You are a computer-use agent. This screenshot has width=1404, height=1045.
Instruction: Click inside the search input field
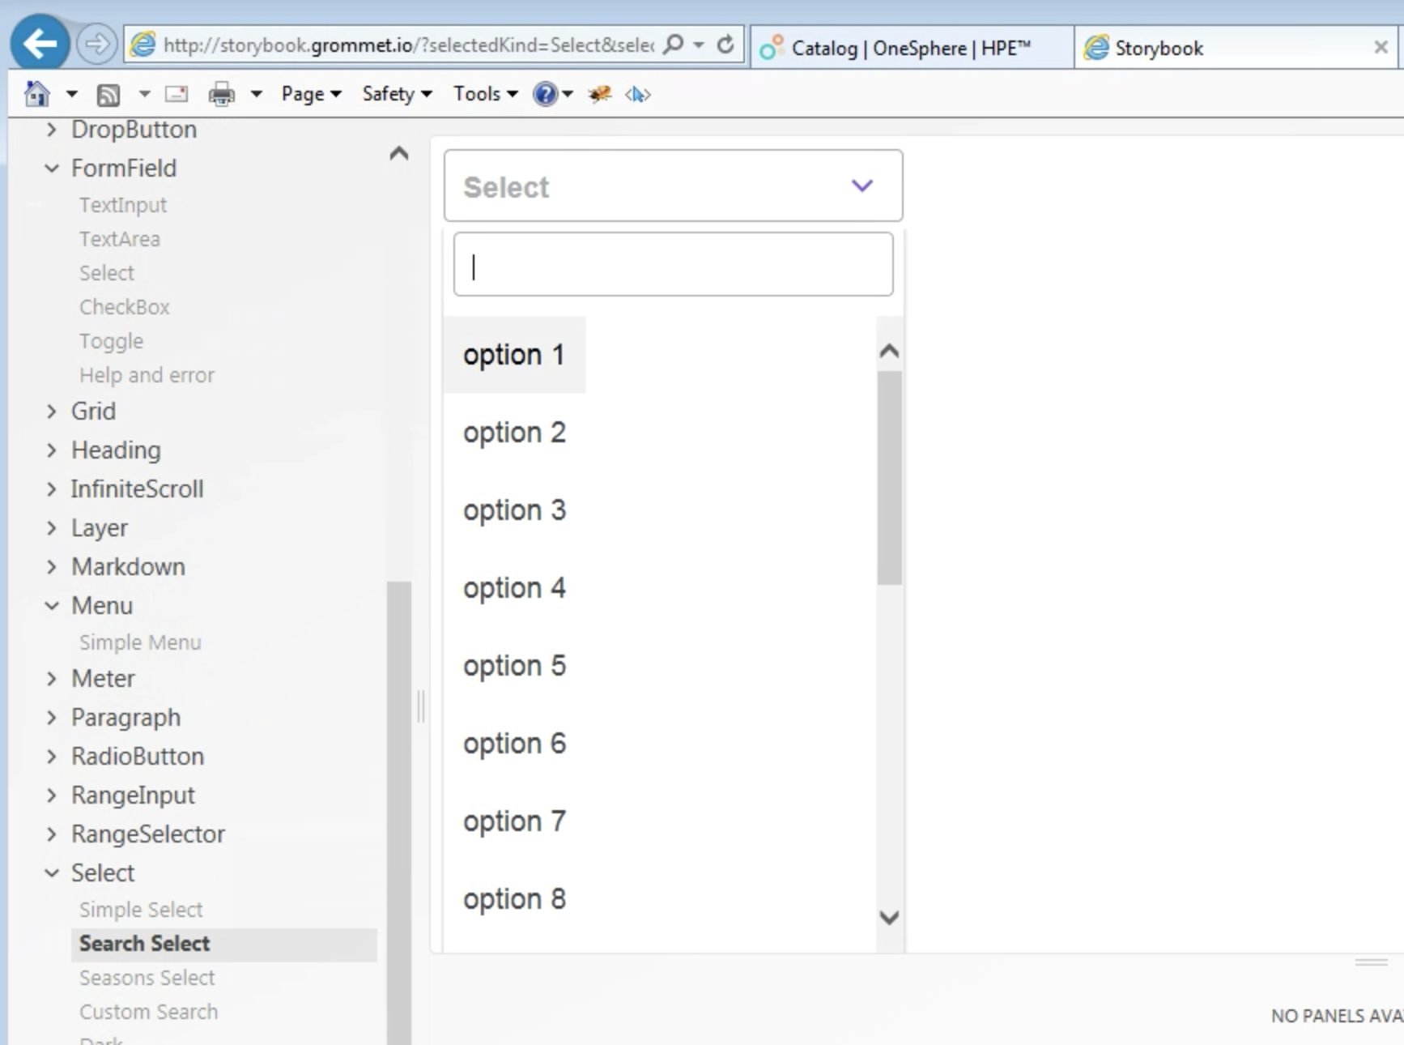pyautogui.click(x=672, y=264)
